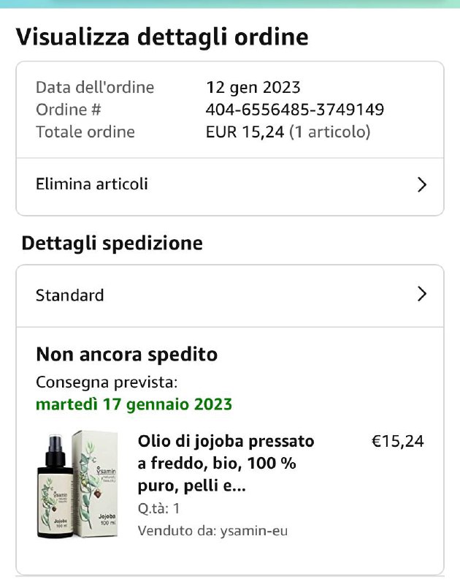Image resolution: width=460 pixels, height=585 pixels.
Task: Tap the Consegna prevista label
Action: click(x=107, y=382)
